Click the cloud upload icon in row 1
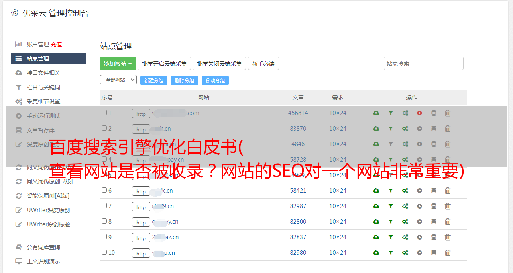Viewport: 513px width, 273px height. coord(376,113)
